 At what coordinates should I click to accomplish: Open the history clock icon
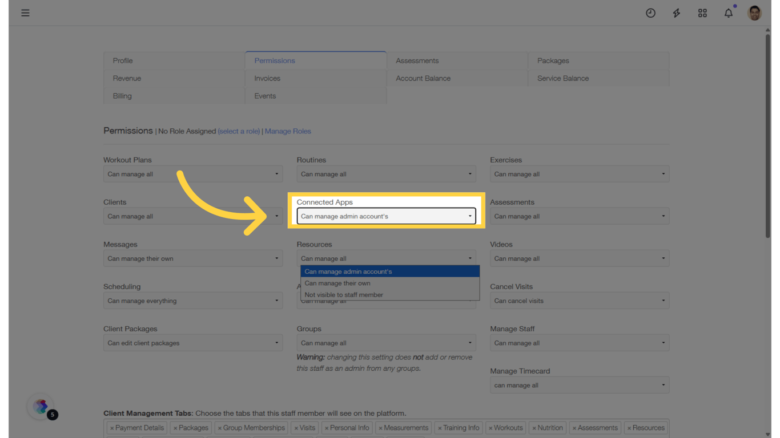pos(650,13)
